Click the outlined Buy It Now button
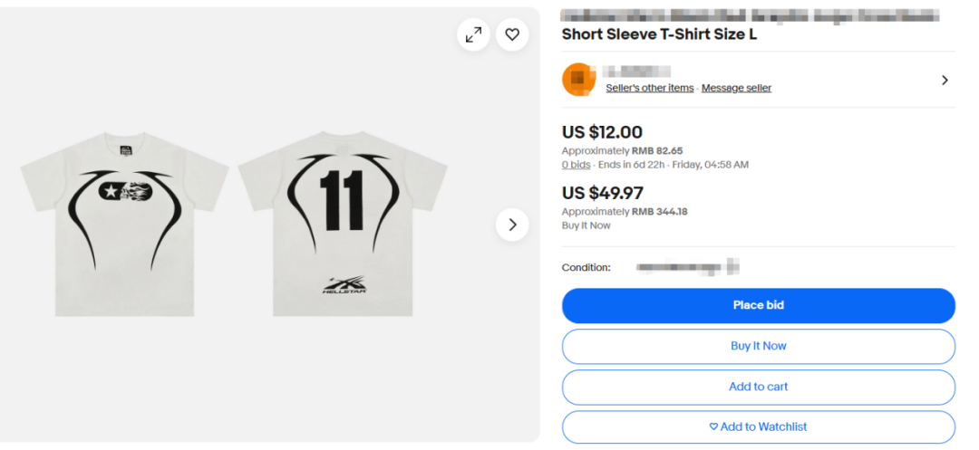This screenshot has width=979, height=450. [758, 346]
